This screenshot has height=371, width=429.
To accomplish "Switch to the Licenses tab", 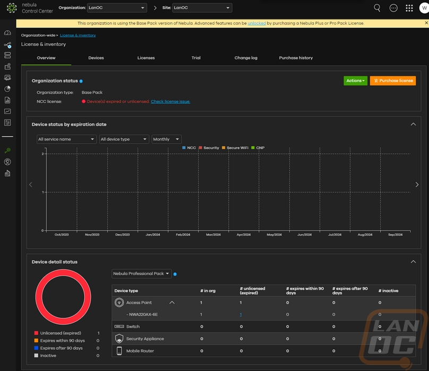I will tap(146, 58).
